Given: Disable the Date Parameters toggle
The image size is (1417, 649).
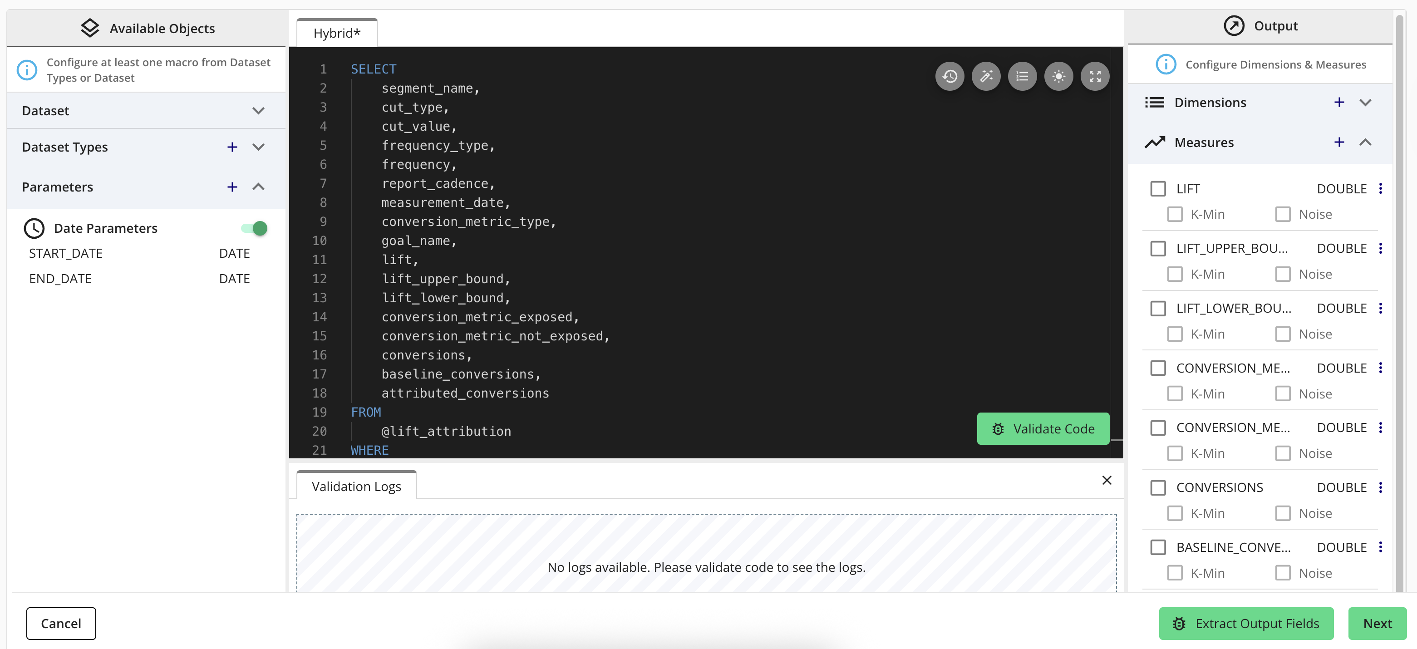Looking at the screenshot, I should pyautogui.click(x=254, y=228).
